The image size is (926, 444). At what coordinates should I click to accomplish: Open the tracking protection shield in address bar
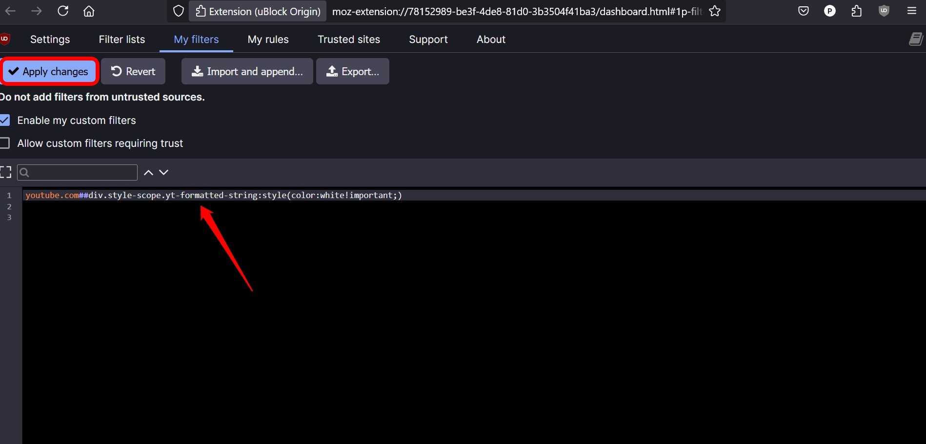pyautogui.click(x=179, y=11)
